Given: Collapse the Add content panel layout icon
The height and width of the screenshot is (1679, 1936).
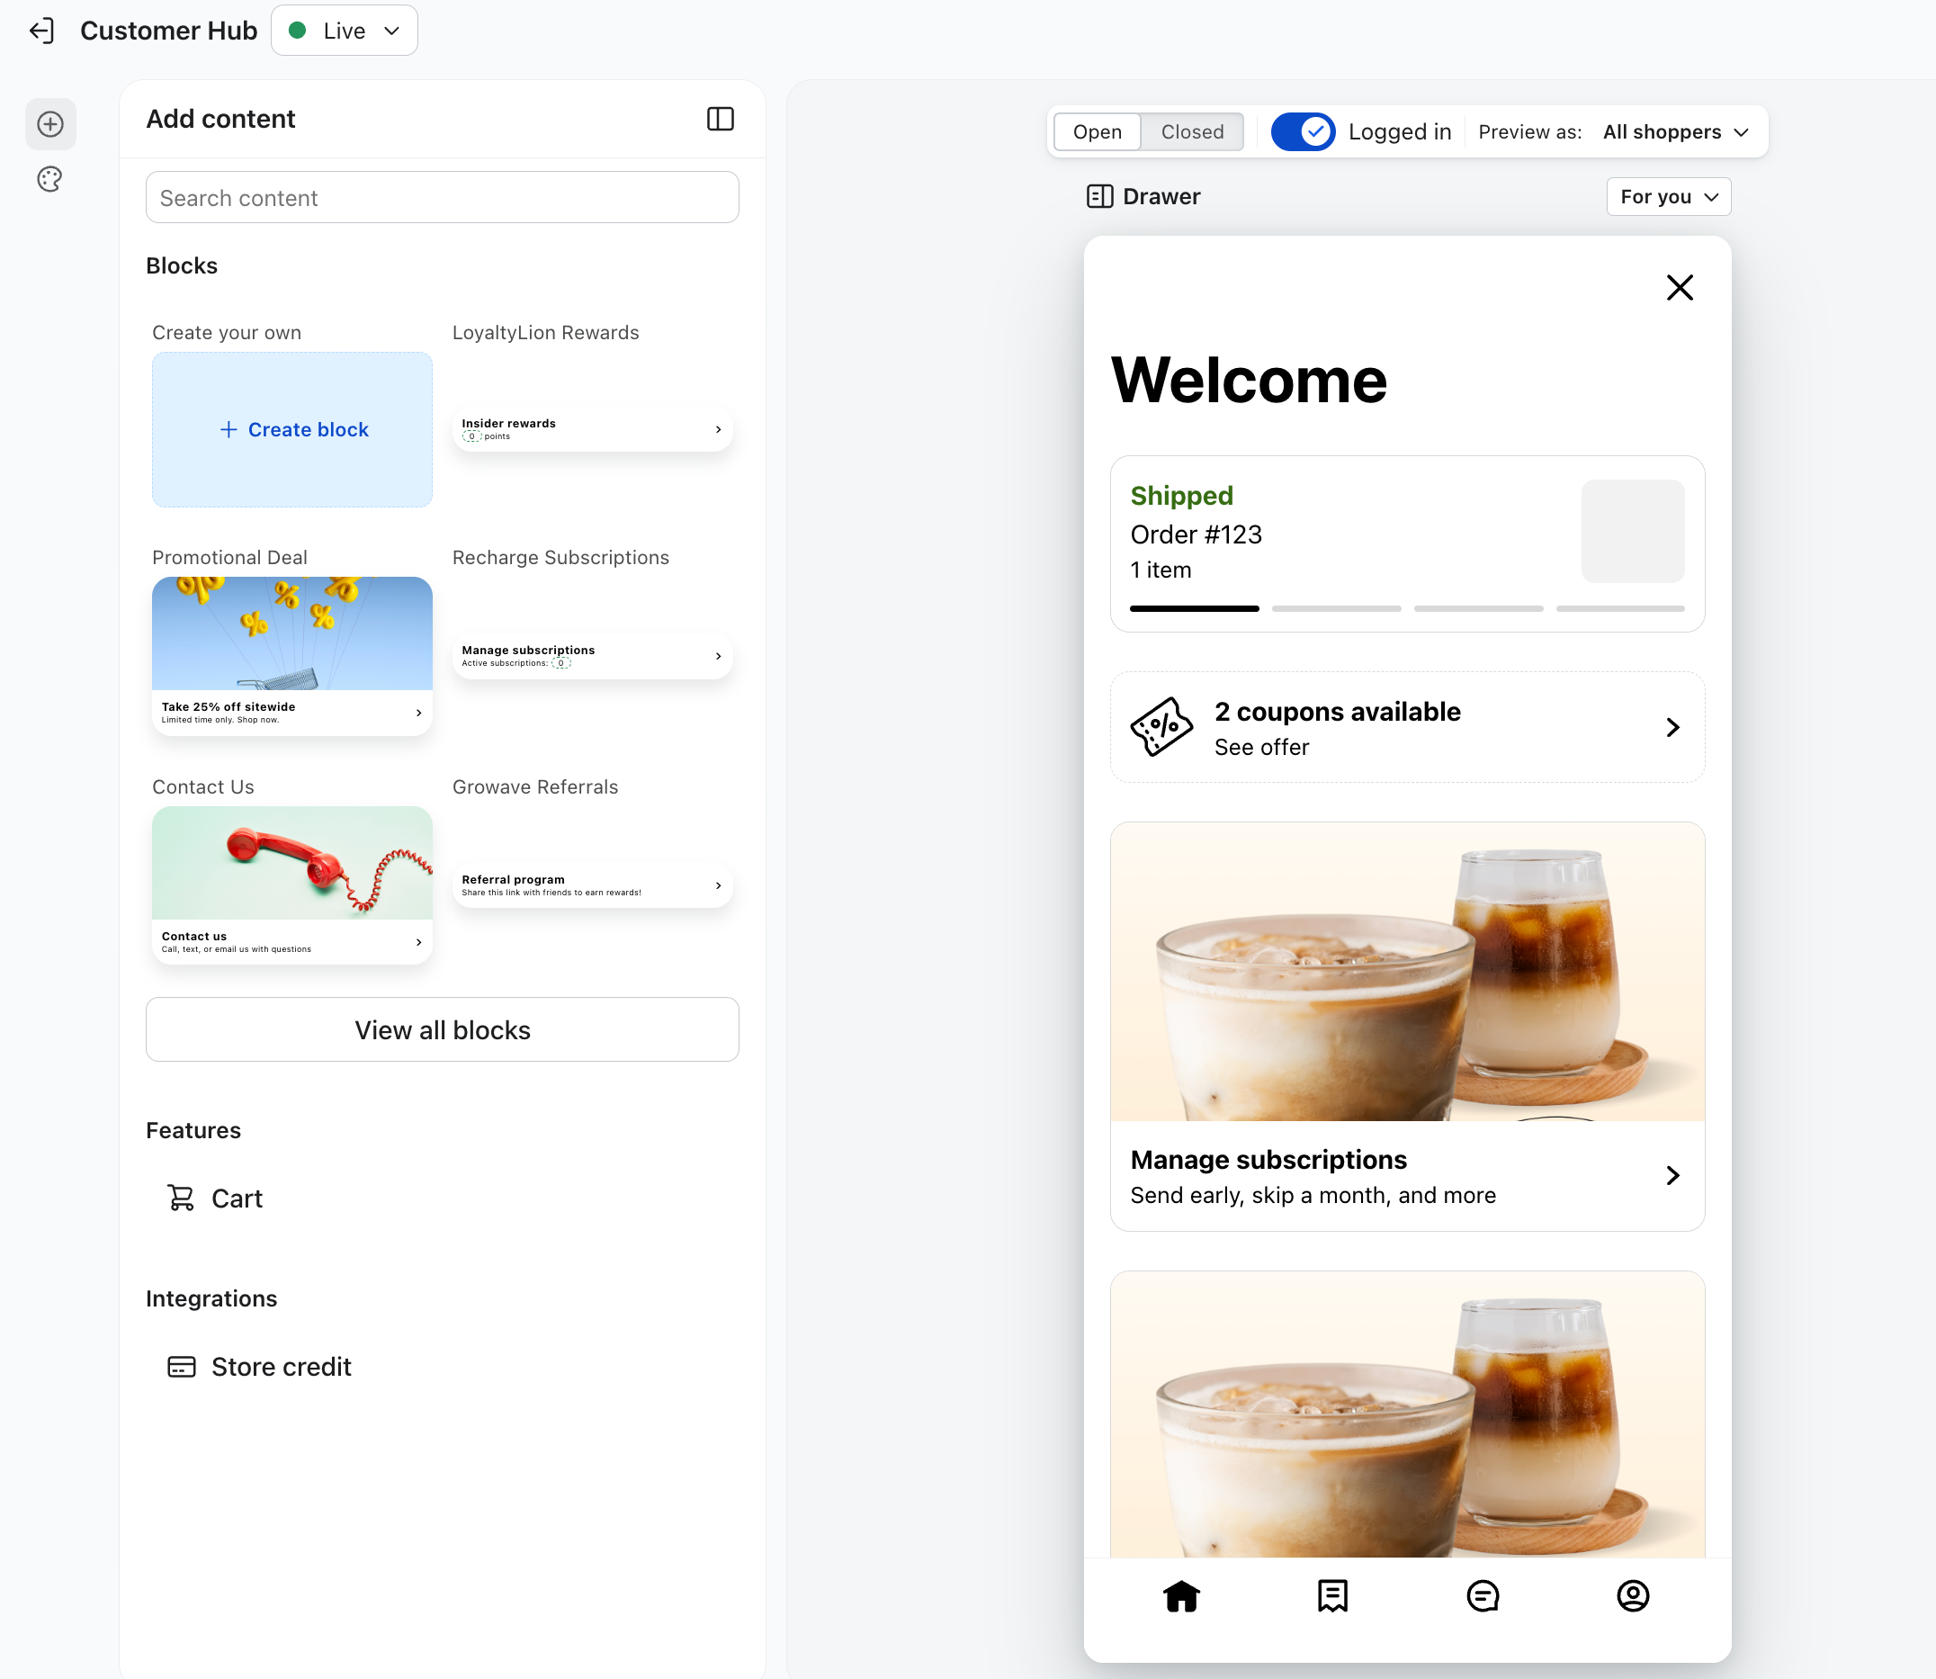Looking at the screenshot, I should [721, 119].
